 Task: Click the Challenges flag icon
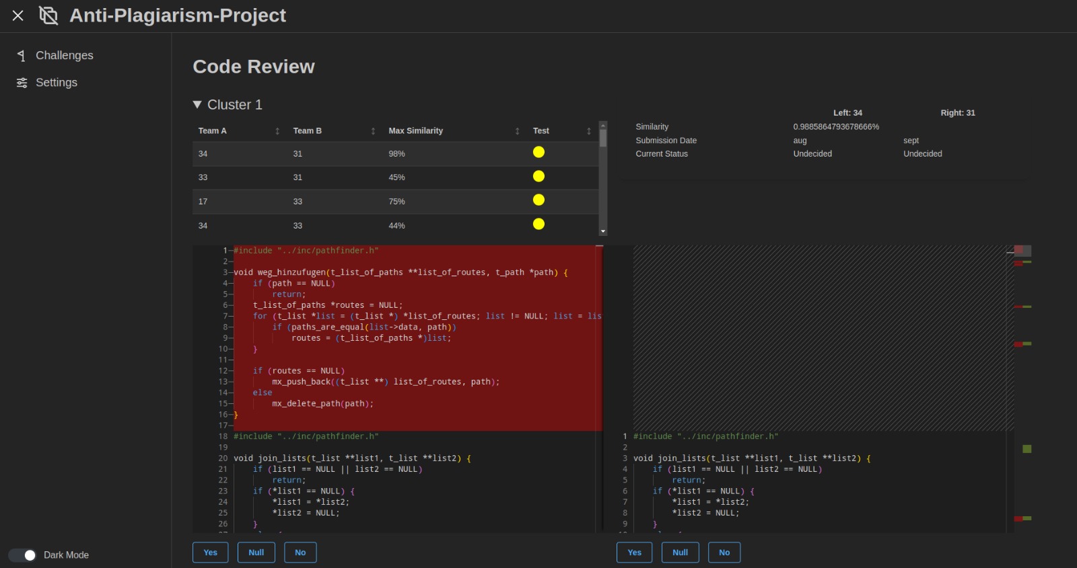22,56
